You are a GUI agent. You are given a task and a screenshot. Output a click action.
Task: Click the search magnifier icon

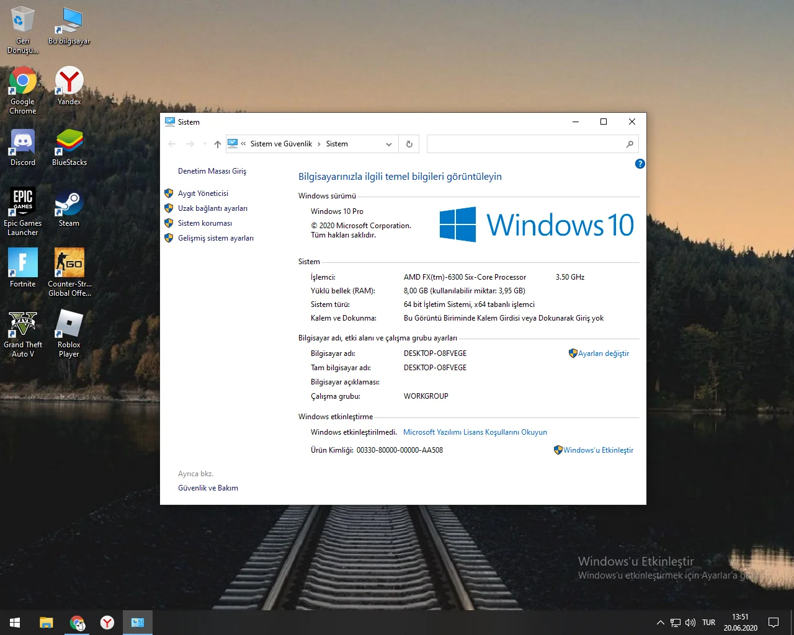[630, 144]
